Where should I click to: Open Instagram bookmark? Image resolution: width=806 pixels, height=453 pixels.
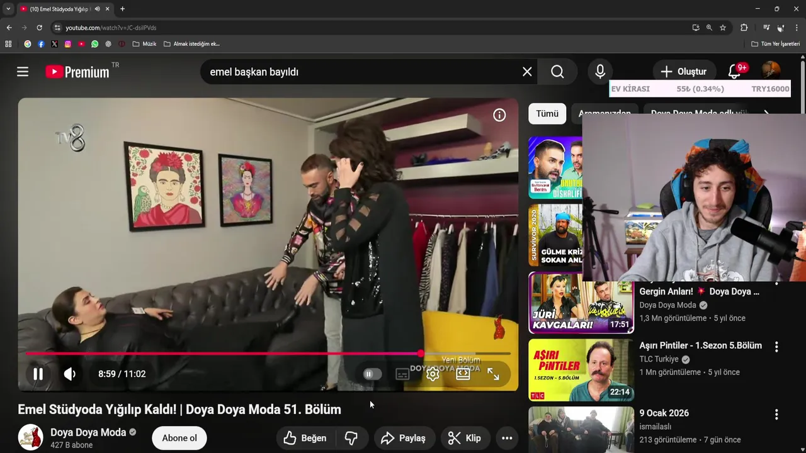68,44
